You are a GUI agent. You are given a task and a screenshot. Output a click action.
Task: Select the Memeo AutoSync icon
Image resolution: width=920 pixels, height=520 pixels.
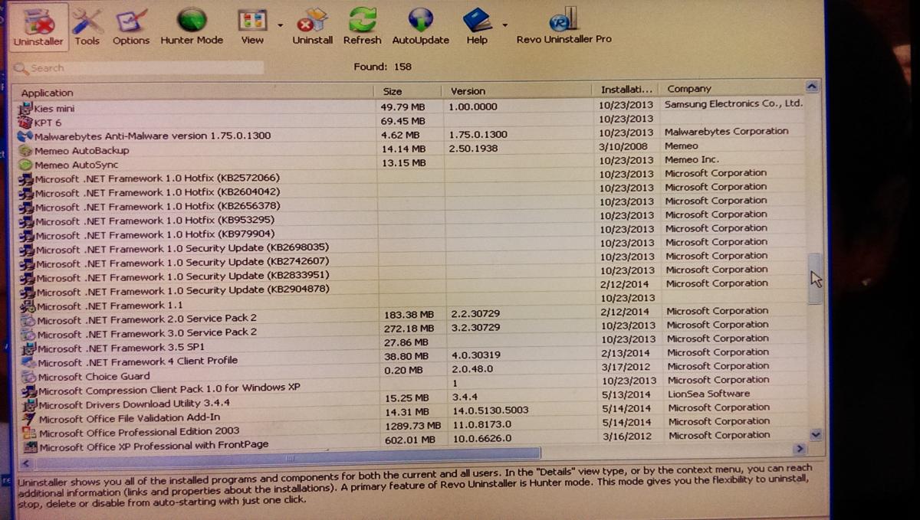[25, 165]
